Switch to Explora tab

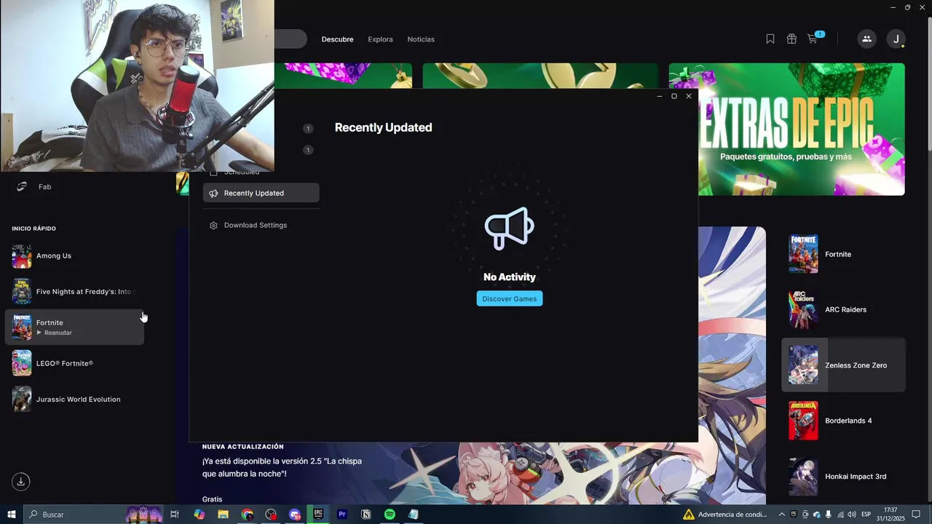(x=380, y=39)
